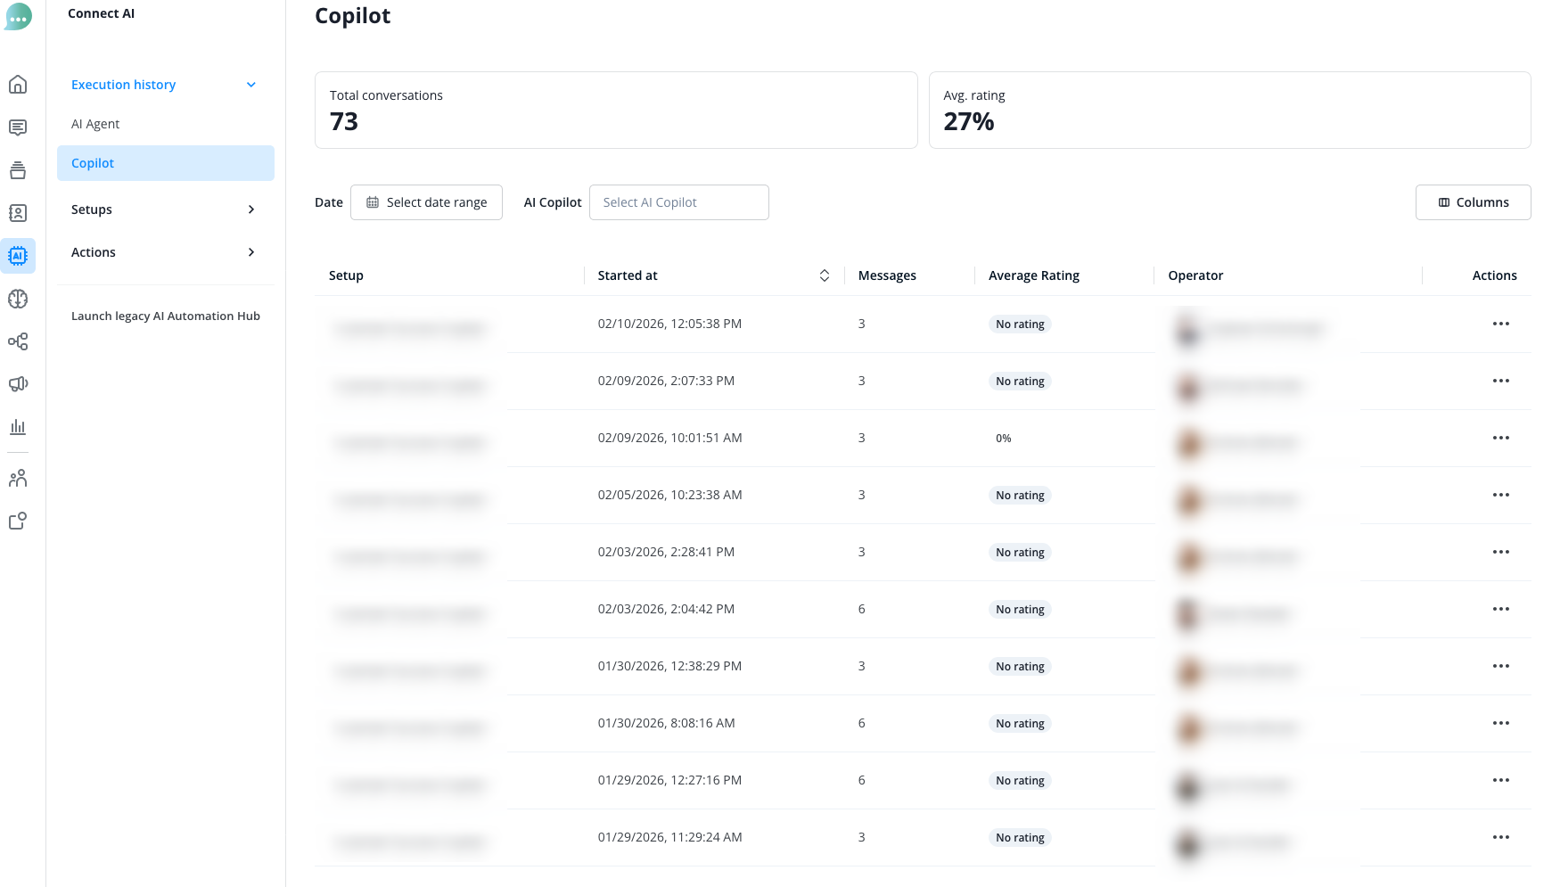Open the bar chart reports icon
Screen dimensions: 1552x887
[x=18, y=427]
